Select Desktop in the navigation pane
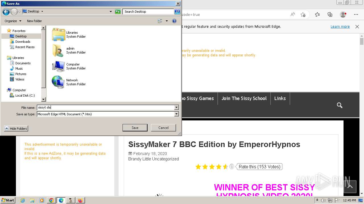 click(21, 36)
